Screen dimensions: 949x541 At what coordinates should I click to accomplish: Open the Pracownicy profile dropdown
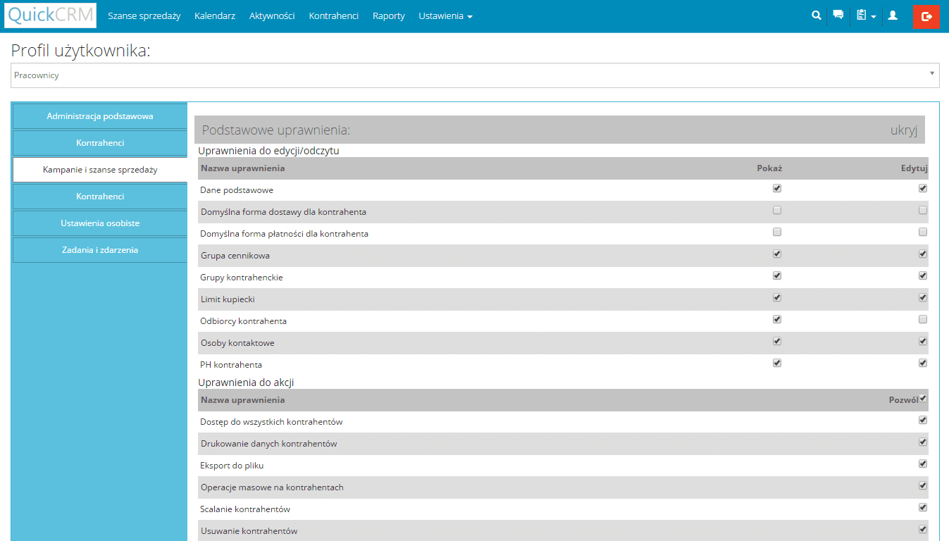475,75
